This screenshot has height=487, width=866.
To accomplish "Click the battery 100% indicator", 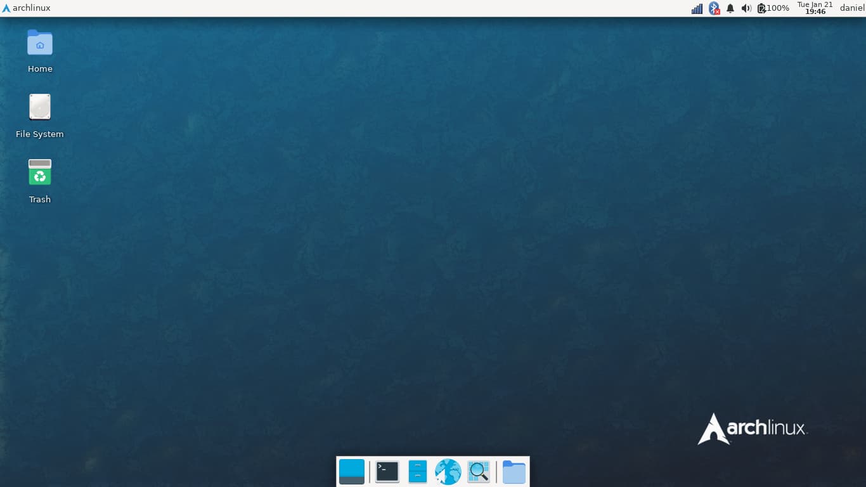I will click(773, 8).
